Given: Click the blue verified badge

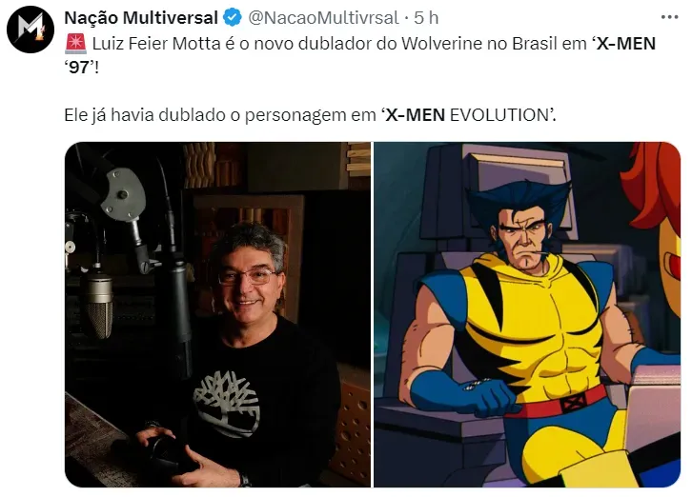Looking at the screenshot, I should coord(233,18).
